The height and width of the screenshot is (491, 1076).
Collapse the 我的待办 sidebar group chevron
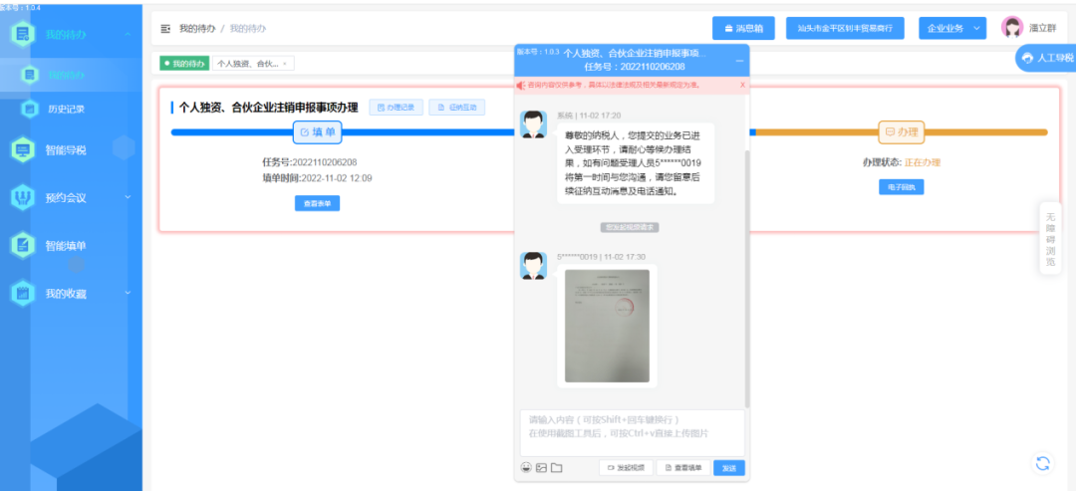(x=129, y=34)
